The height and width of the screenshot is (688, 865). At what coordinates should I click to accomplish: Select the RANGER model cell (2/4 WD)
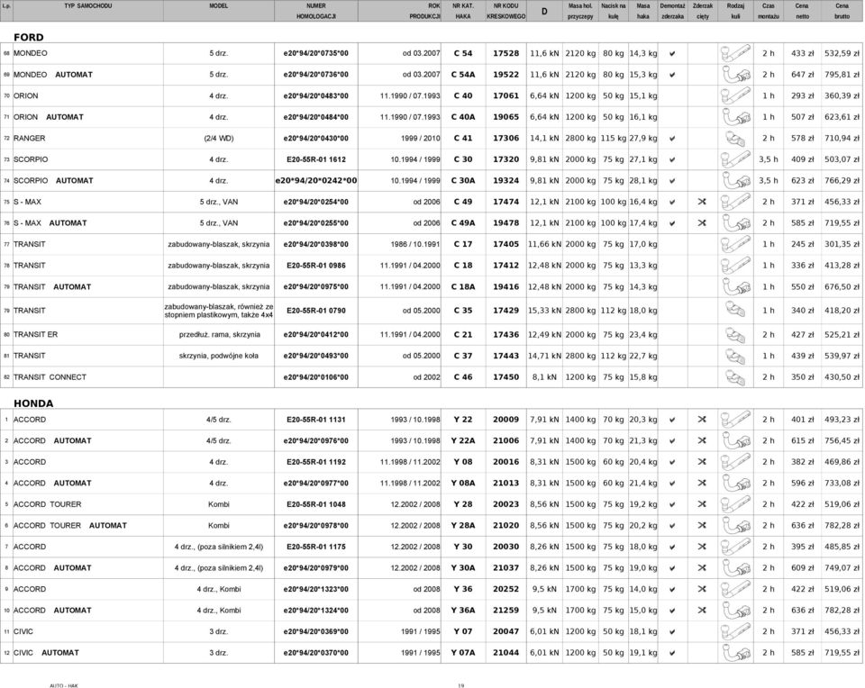point(219,139)
